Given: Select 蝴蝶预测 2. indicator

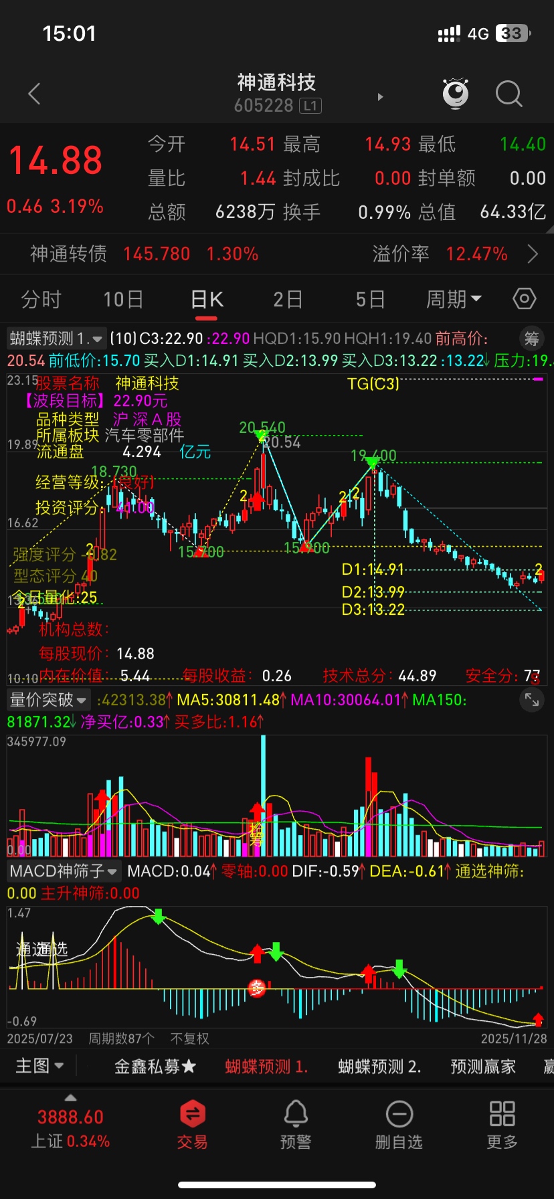Looking at the screenshot, I should point(379,1067).
